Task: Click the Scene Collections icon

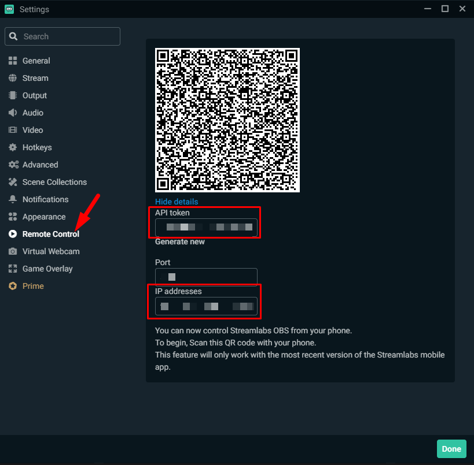Action: (13, 183)
